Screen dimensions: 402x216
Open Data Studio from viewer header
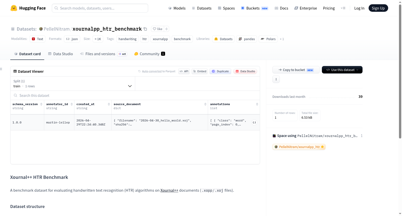tap(245, 71)
